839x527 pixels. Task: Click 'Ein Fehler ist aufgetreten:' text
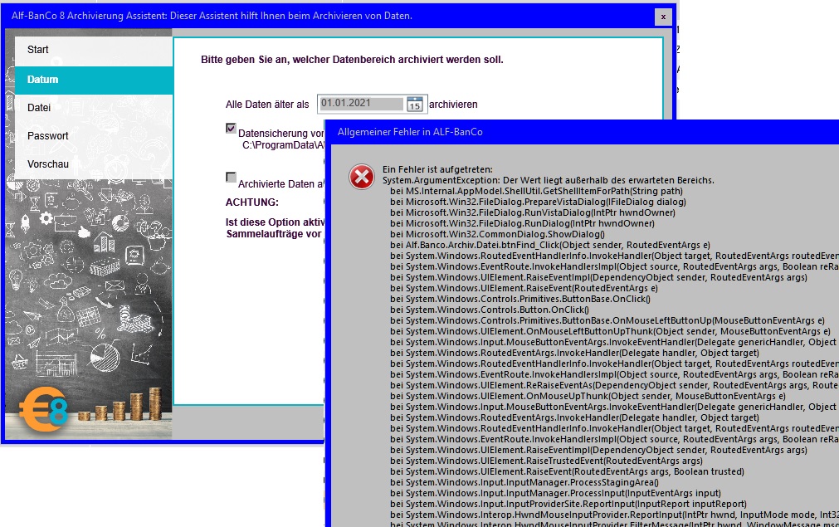coord(437,169)
